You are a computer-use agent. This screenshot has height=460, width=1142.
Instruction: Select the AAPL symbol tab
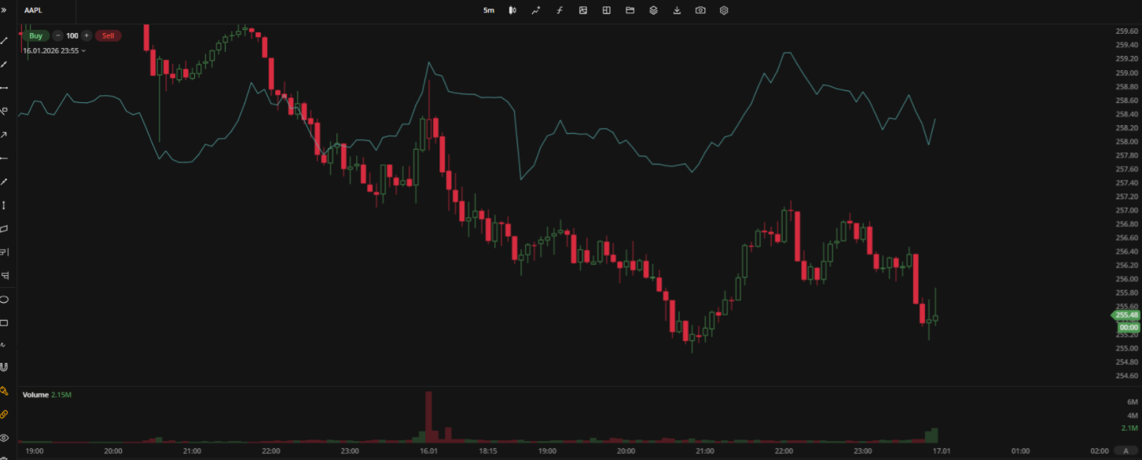point(32,11)
